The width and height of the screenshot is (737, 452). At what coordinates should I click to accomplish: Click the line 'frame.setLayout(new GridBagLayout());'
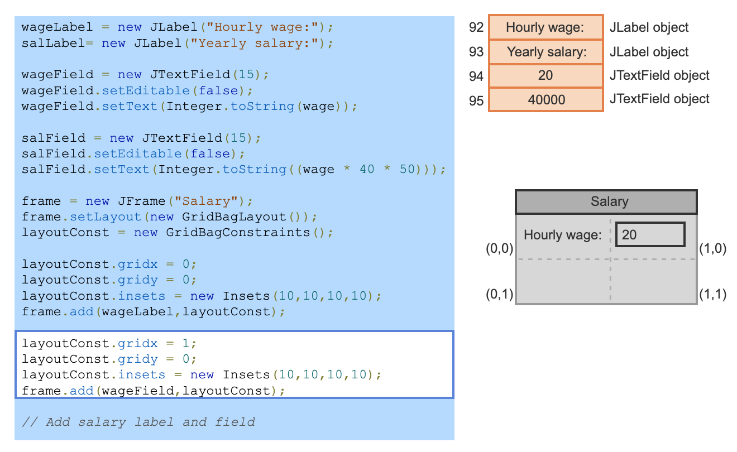[170, 217]
